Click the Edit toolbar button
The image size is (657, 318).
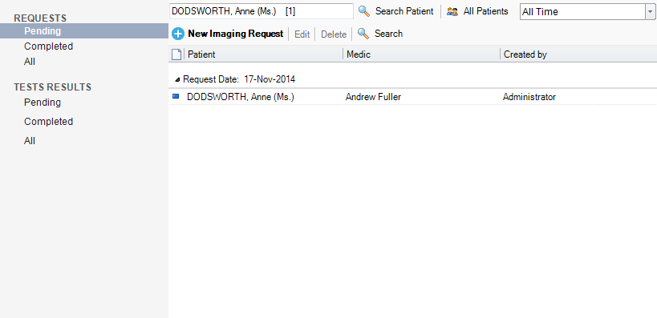(x=302, y=34)
